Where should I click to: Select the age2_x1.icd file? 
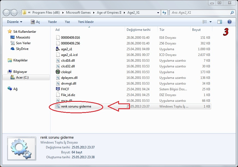pos(69,55)
